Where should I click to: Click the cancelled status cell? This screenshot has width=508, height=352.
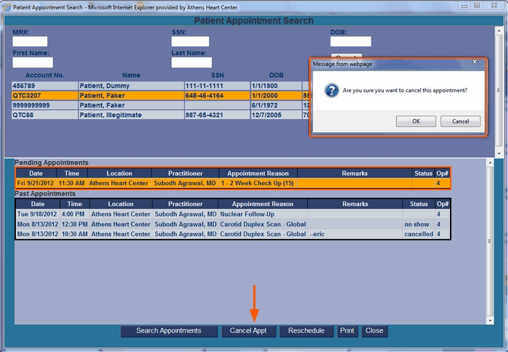(419, 234)
